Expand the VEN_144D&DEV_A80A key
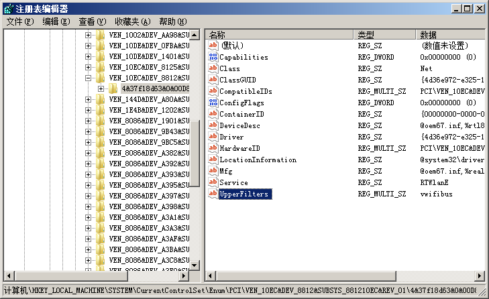This screenshot has width=489, height=299. pos(89,99)
